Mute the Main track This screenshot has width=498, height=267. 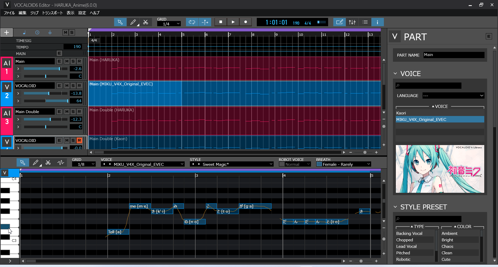coord(67,61)
